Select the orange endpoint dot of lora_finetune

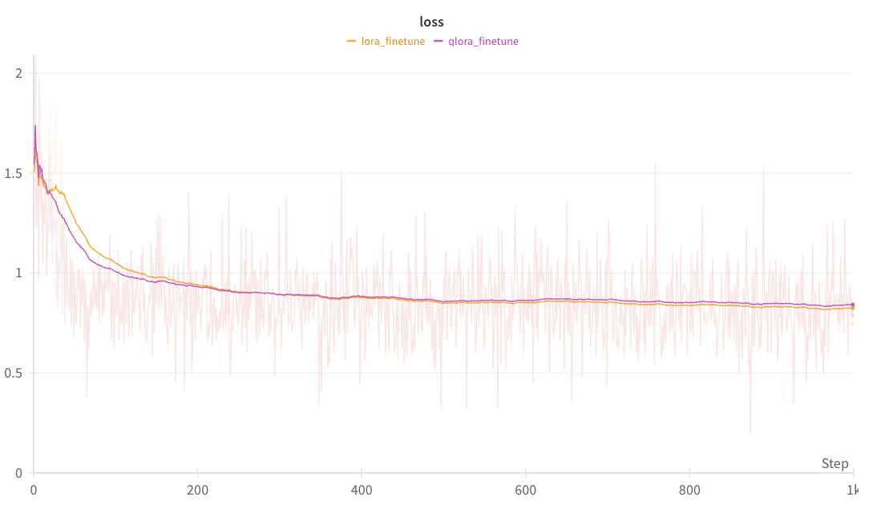point(853,308)
